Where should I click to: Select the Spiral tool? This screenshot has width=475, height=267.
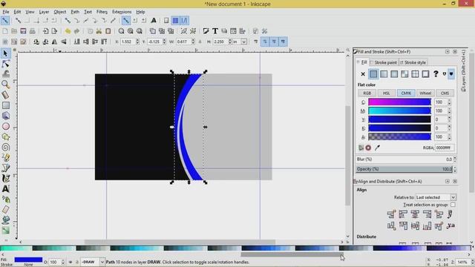[5, 148]
